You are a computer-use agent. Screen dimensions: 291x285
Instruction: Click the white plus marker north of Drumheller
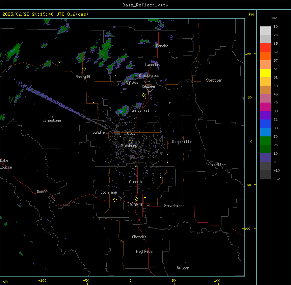click(207, 127)
